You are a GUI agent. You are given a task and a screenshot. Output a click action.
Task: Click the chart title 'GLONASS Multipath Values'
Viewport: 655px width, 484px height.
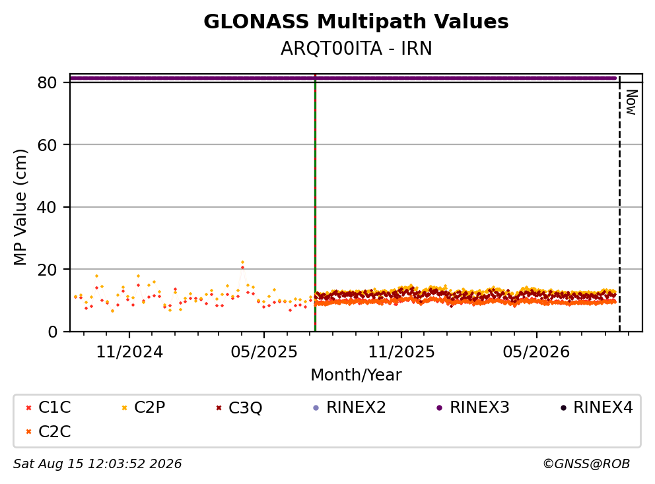click(x=356, y=22)
